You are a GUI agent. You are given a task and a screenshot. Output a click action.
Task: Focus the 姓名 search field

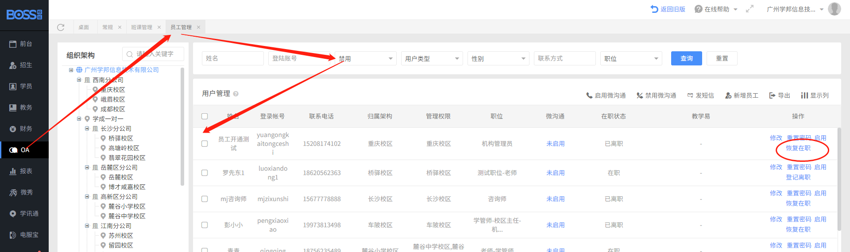point(233,58)
